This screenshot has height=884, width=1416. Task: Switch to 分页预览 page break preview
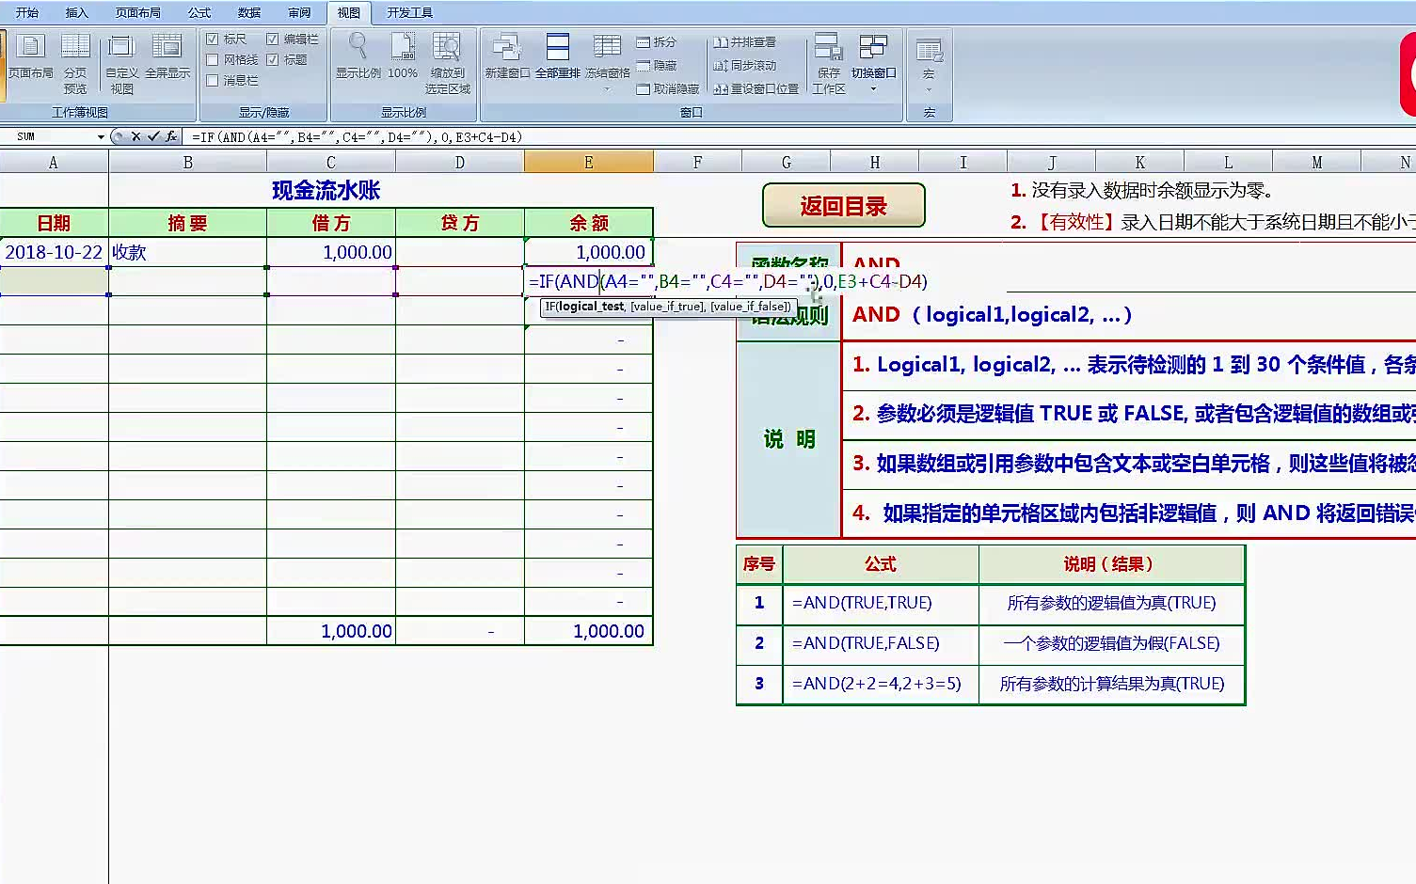(x=76, y=62)
